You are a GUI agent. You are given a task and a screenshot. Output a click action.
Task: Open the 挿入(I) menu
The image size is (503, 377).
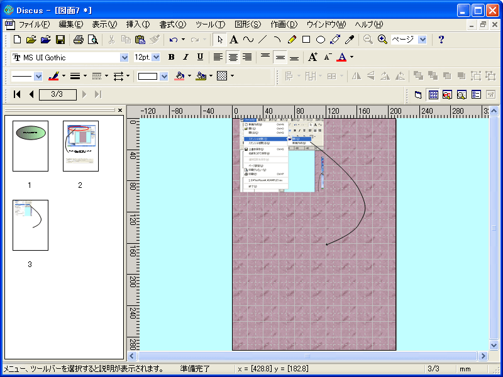(x=138, y=25)
